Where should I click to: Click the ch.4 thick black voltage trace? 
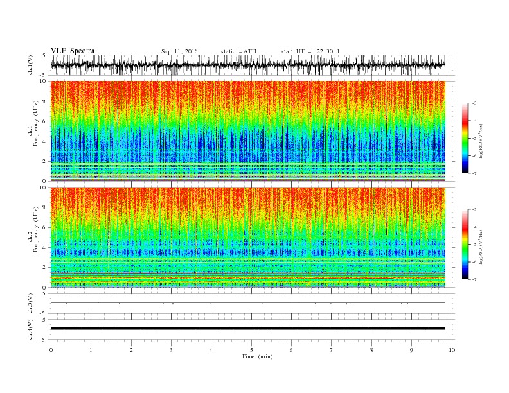248,329
